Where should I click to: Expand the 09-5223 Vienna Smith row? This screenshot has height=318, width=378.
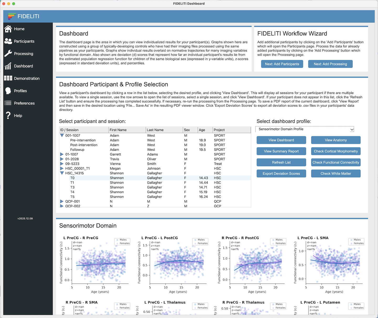click(62, 164)
